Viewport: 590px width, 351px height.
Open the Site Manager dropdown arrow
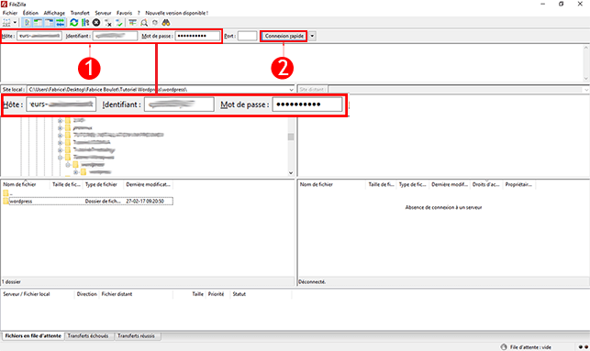pos(15,23)
